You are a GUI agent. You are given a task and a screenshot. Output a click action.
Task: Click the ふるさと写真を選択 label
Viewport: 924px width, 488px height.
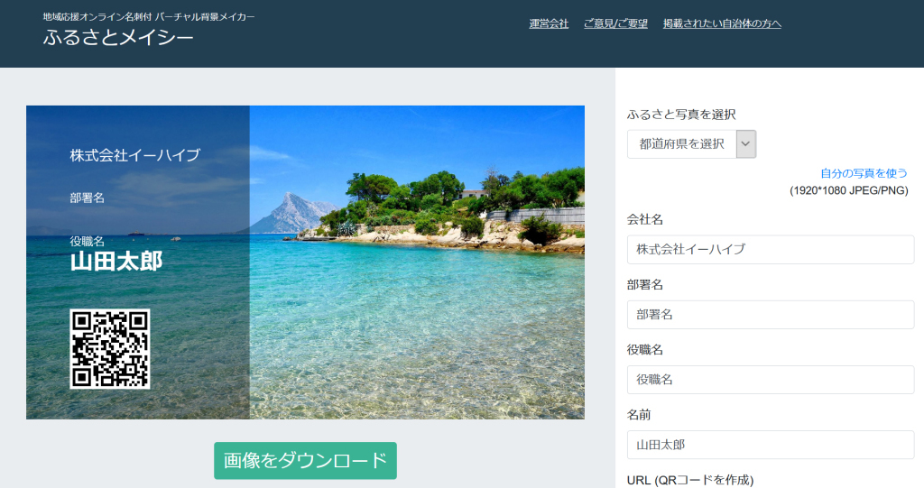(x=681, y=115)
